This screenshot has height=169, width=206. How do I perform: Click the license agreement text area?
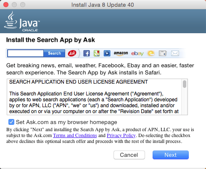coord(95,97)
